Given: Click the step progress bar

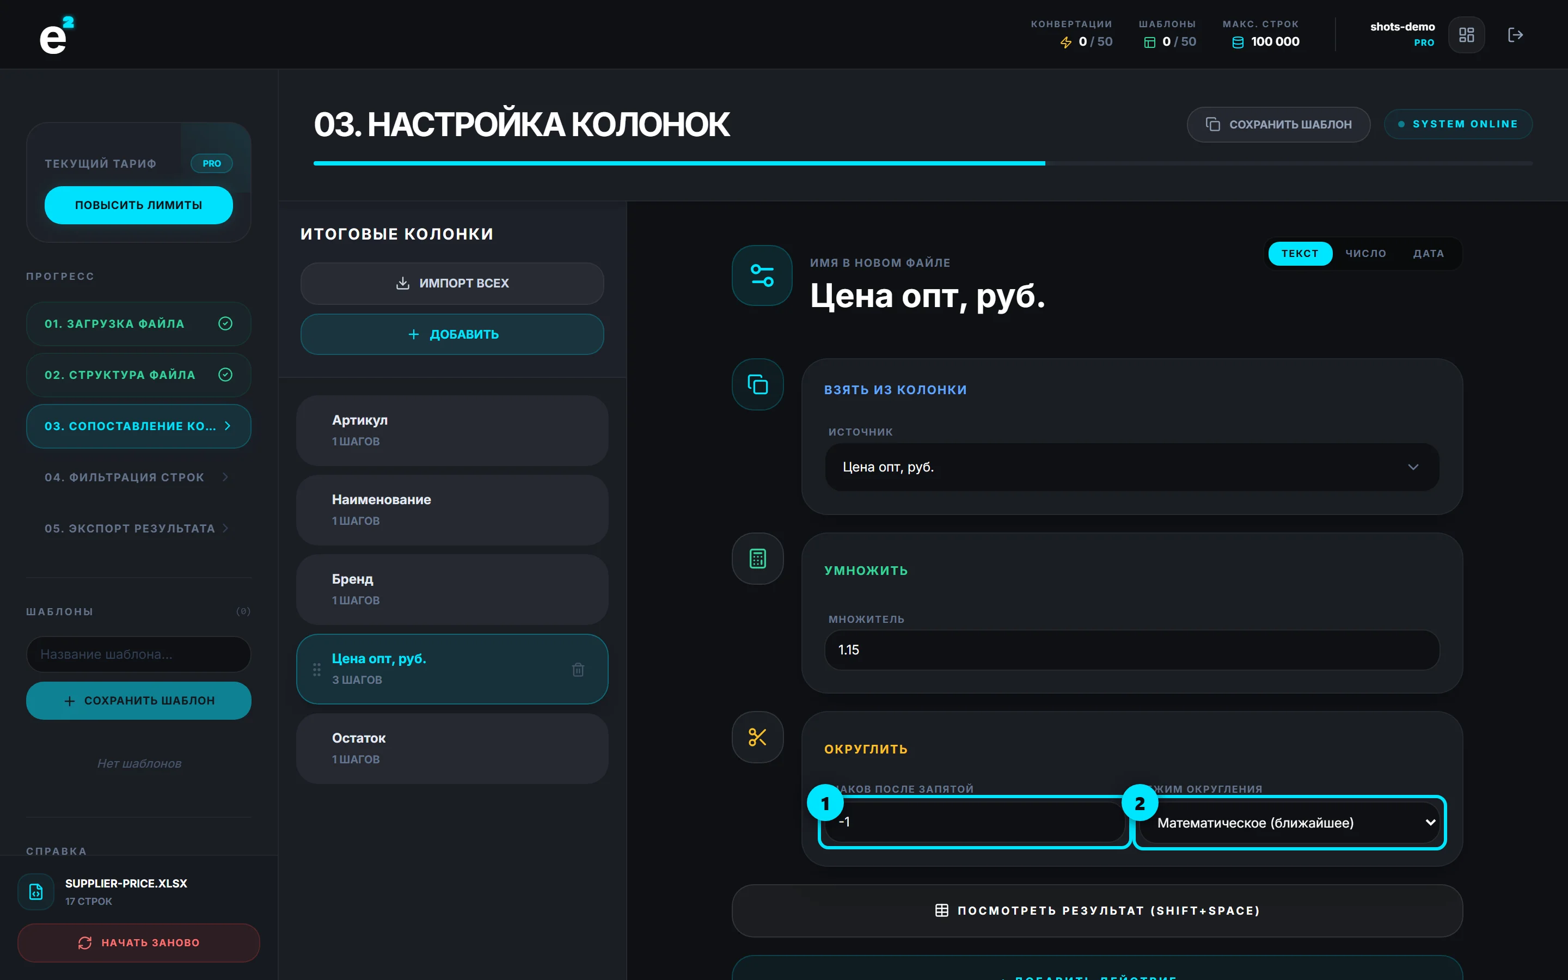Looking at the screenshot, I should 923,163.
